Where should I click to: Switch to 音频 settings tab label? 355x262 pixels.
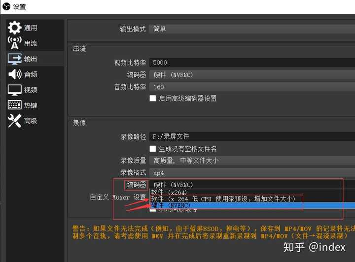click(x=31, y=74)
